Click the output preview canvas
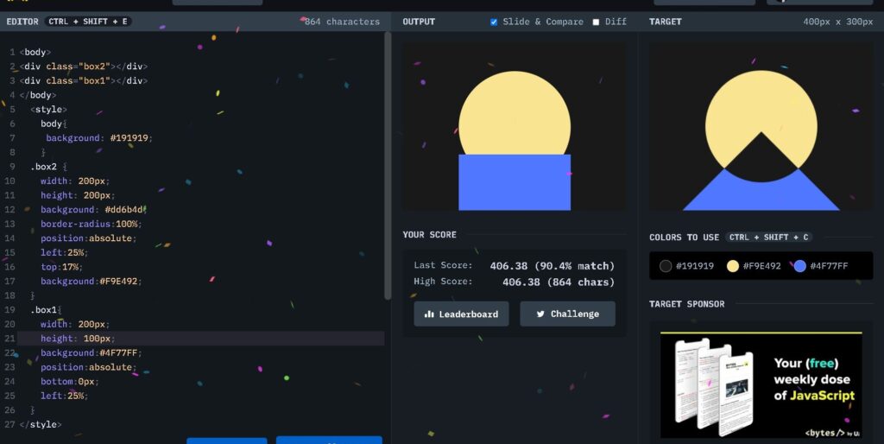 coord(515,127)
